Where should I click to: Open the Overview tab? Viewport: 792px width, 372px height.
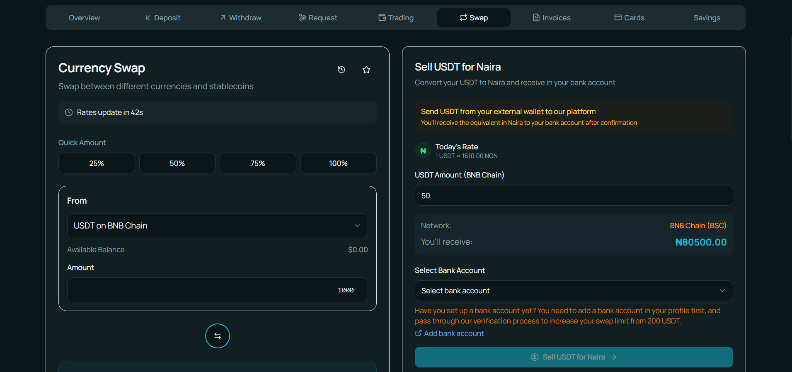84,18
